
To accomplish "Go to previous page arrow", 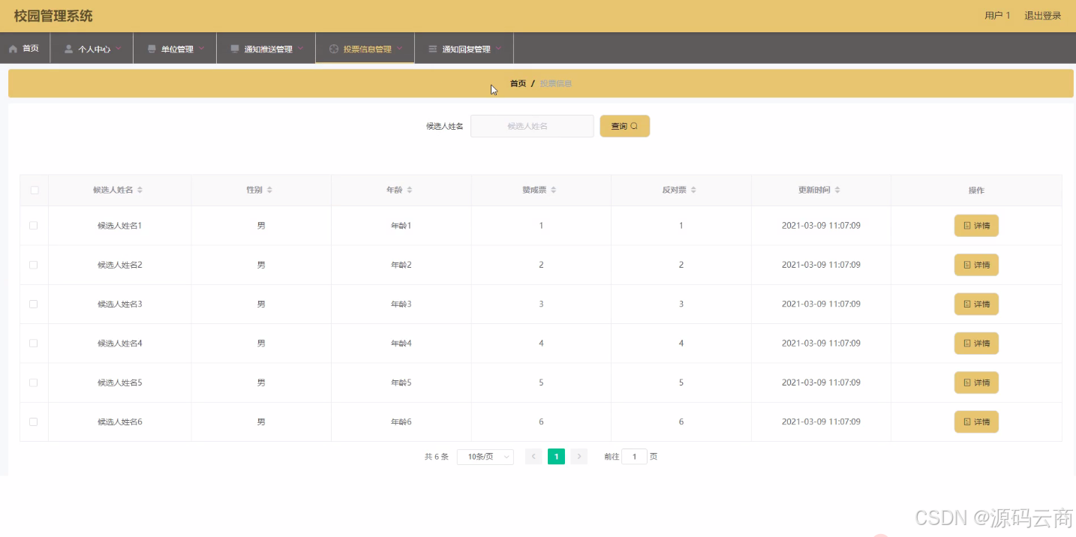I will coord(533,456).
